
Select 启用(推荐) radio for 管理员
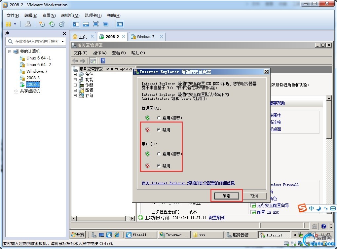[x=159, y=118]
